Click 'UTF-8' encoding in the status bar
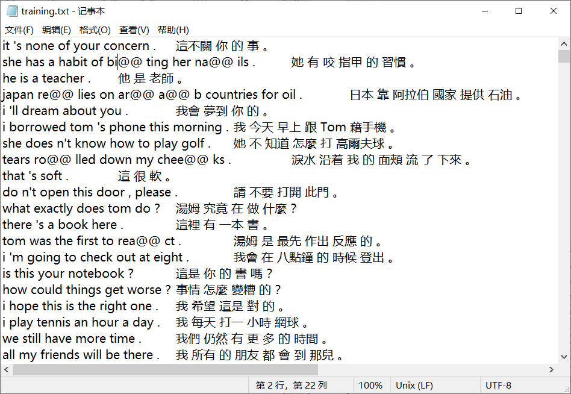Screen dimensions: 571x394 click(x=498, y=385)
